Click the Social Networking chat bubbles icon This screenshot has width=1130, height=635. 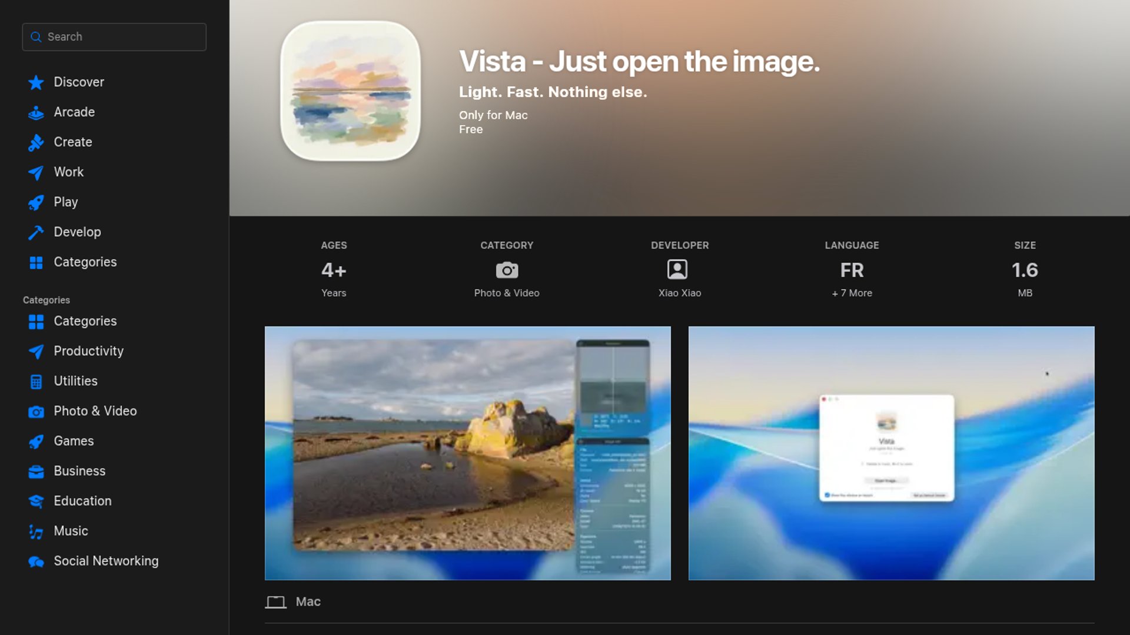pos(36,562)
